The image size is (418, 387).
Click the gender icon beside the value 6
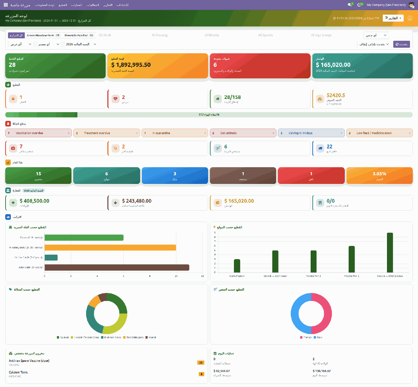[218, 148]
